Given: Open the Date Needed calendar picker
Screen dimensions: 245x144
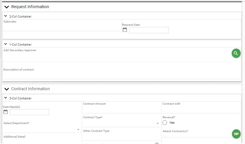Looking at the screenshot, I should pyautogui.click(x=5, y=112).
